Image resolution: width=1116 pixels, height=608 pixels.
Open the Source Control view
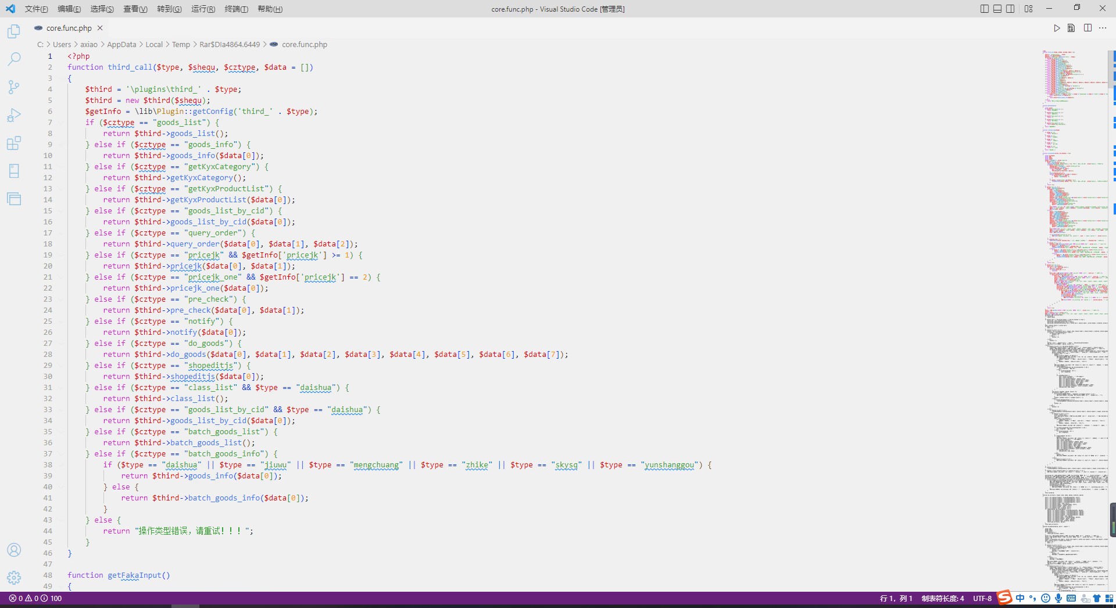click(14, 87)
